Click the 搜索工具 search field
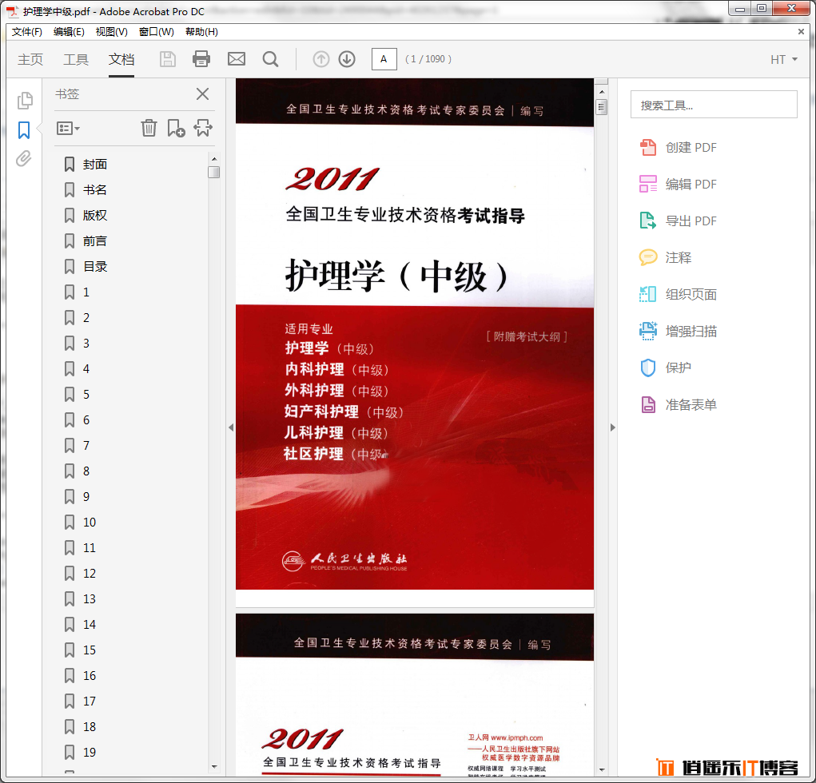 (x=714, y=105)
